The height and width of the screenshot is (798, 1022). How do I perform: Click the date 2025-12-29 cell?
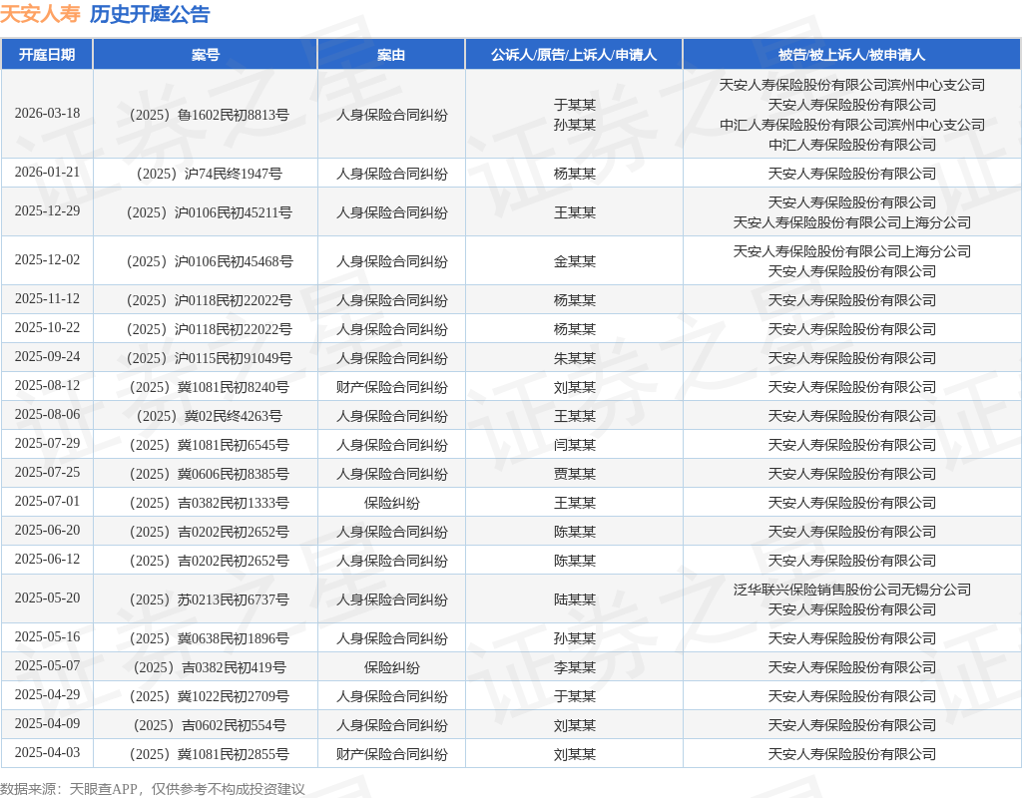tap(47, 211)
